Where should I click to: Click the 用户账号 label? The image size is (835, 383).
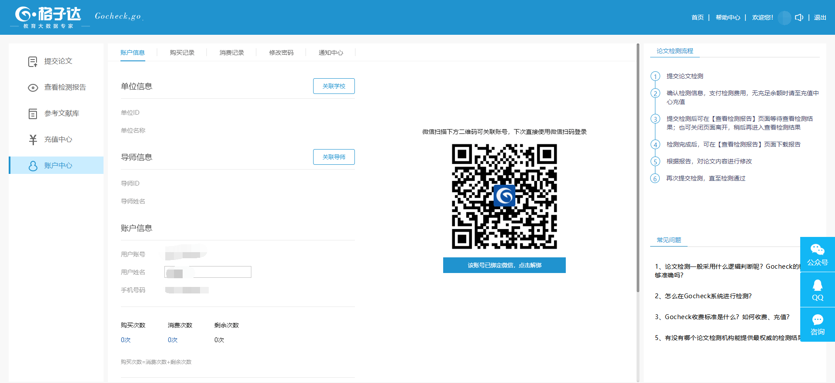[x=133, y=254]
